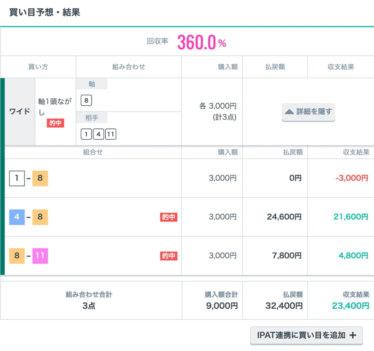The width and height of the screenshot is (374, 351).
Task: Click partner horse number 1 badge under 相手
Action: (x=86, y=134)
